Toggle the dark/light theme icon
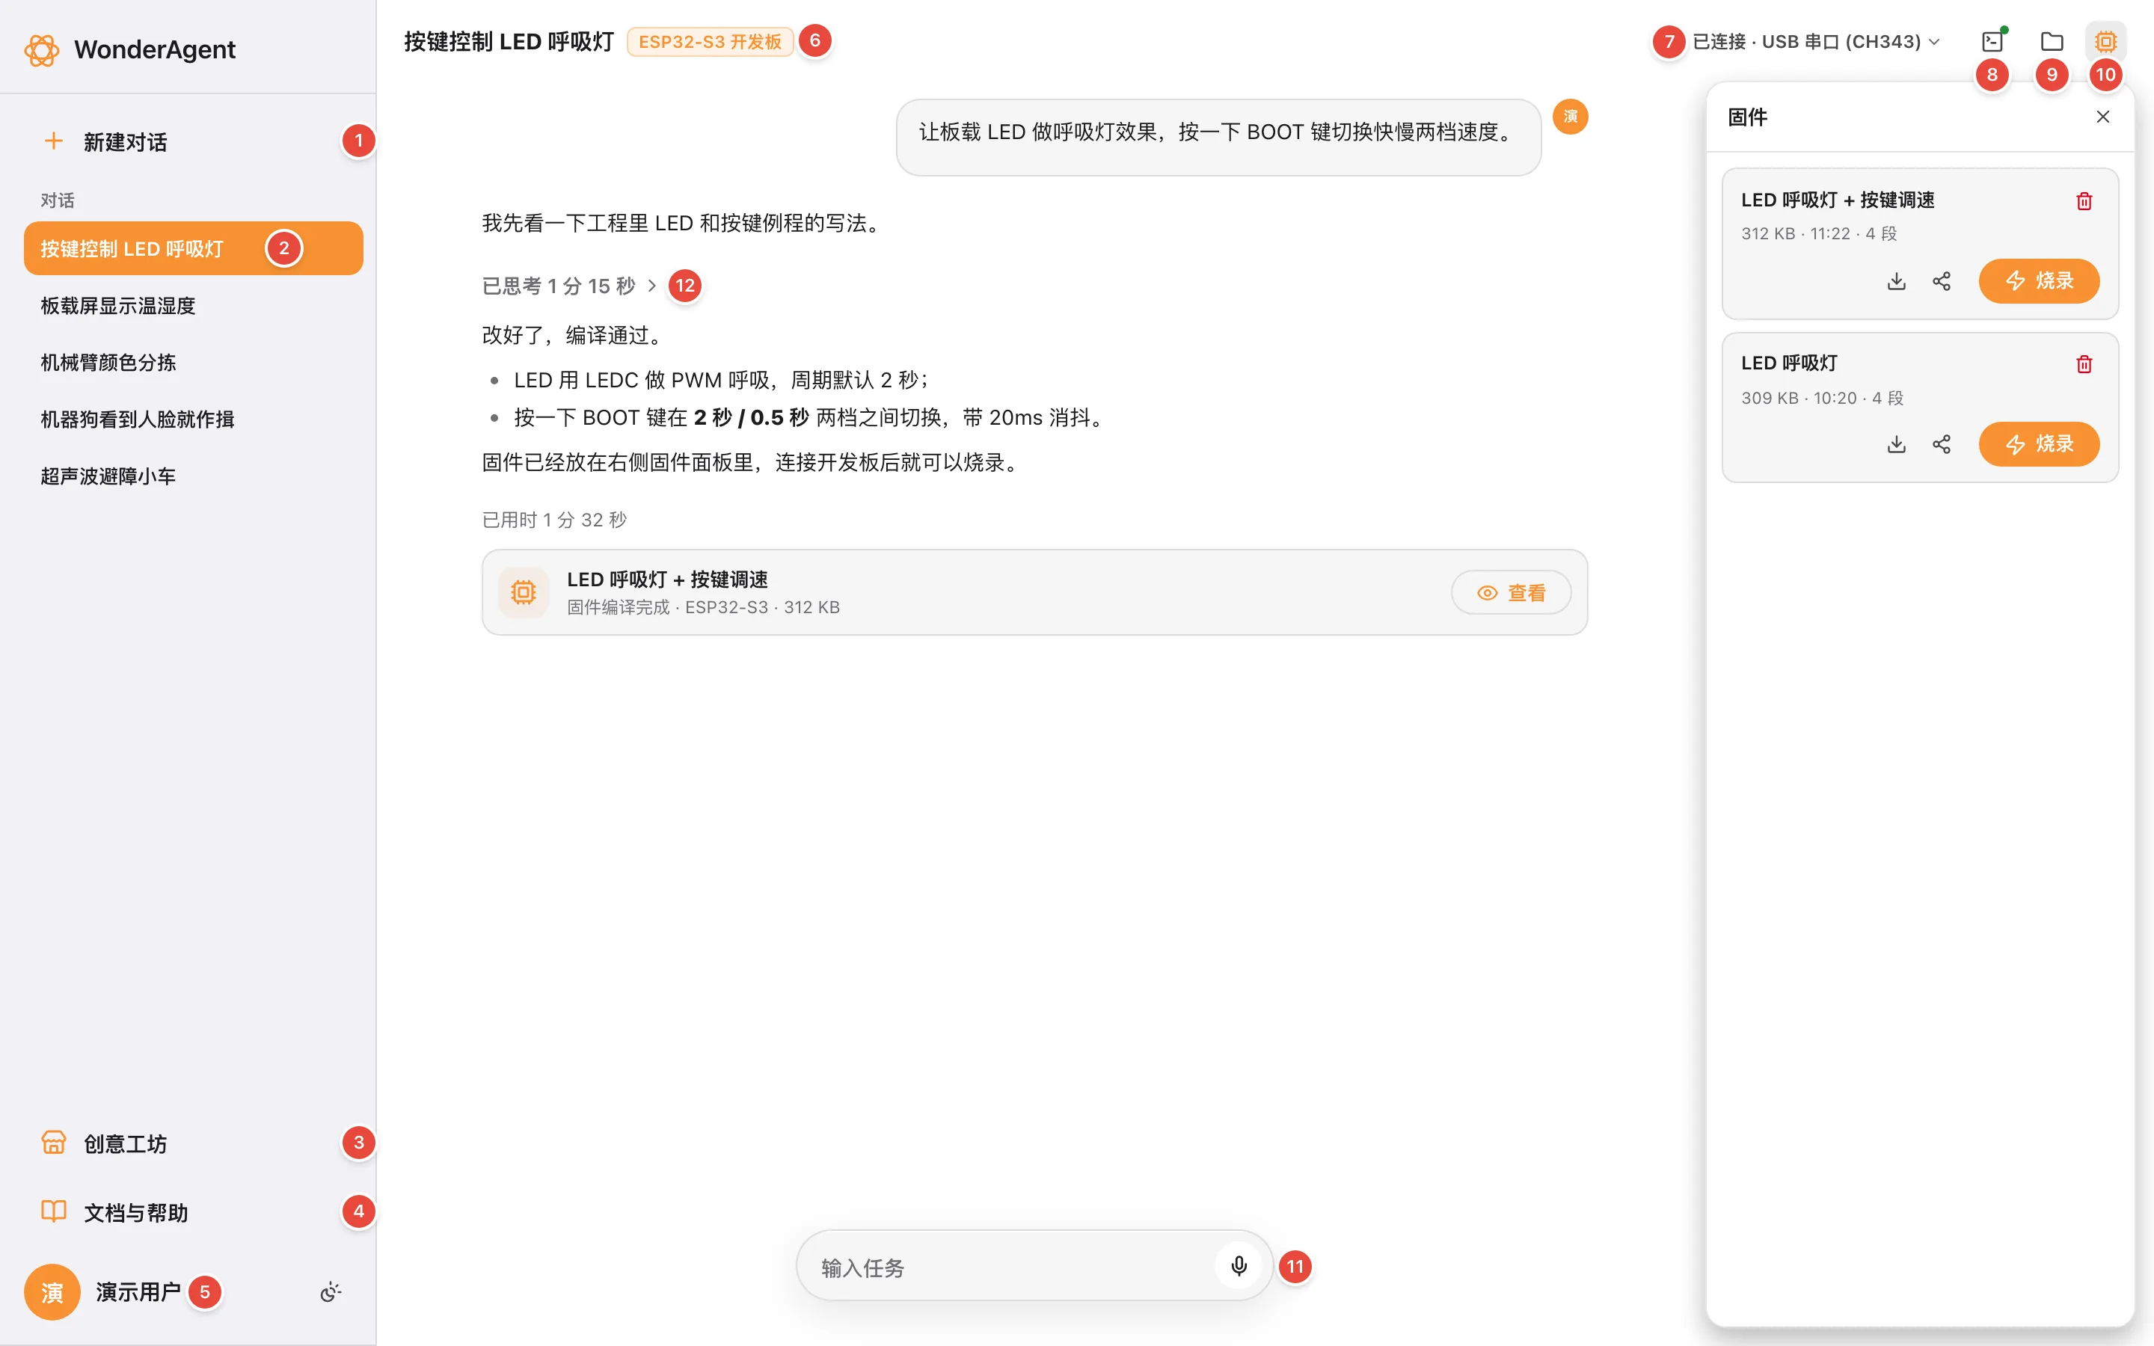Viewport: 2154px width, 1346px height. click(331, 1291)
